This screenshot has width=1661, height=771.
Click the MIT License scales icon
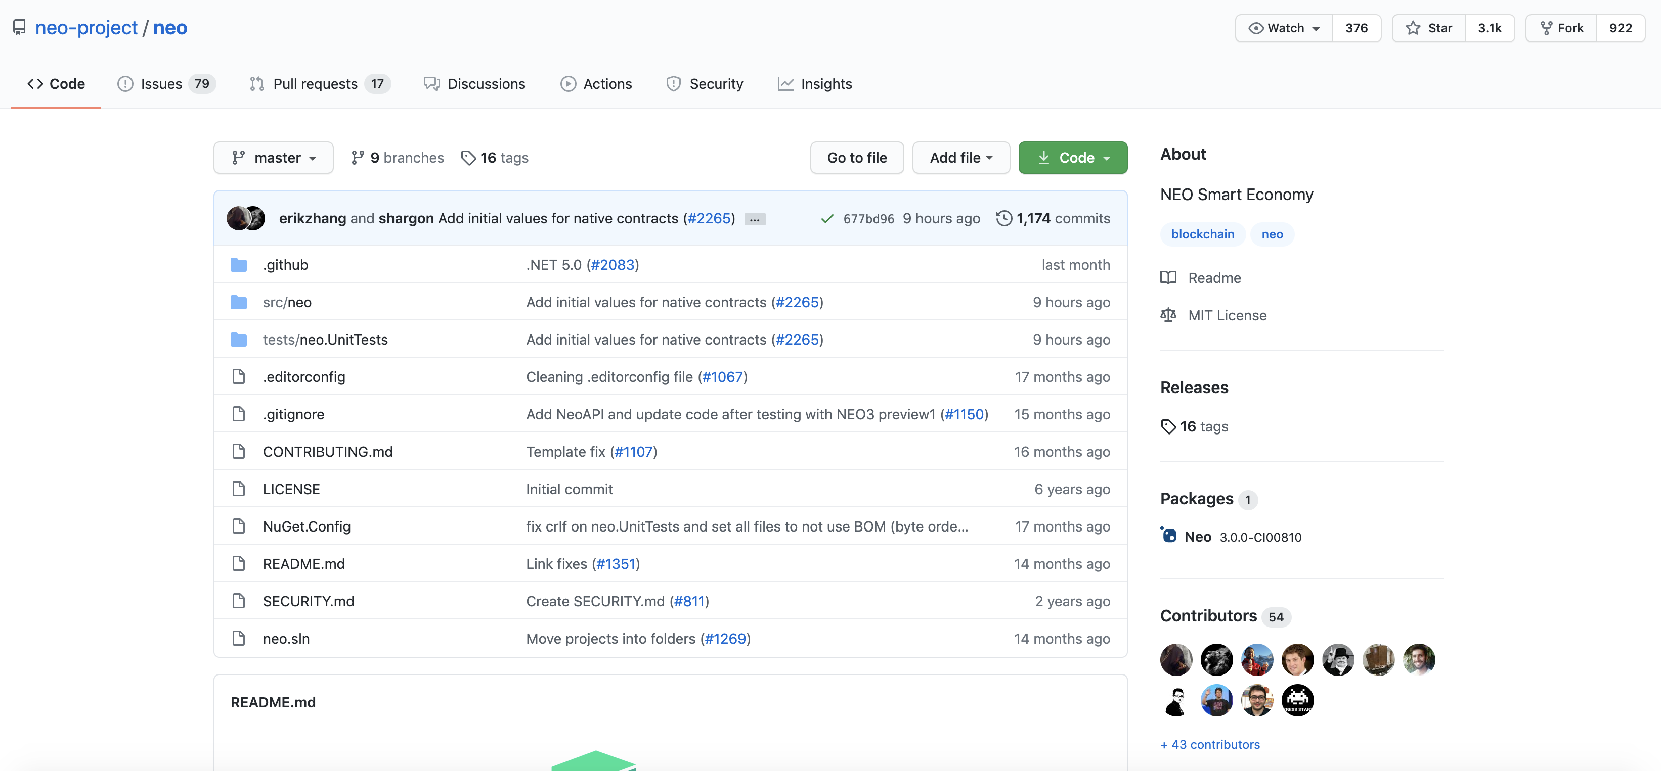[1168, 315]
